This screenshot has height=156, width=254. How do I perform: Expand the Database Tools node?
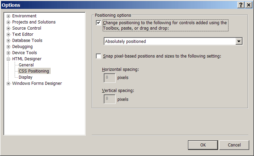(9, 41)
